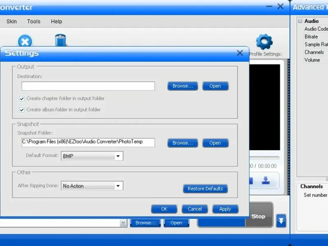Open Profile Settings gear icon
Viewport: 328px width, 246px height.
tap(264, 42)
